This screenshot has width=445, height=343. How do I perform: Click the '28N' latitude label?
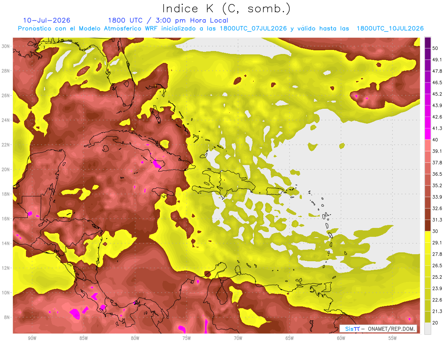(6, 71)
